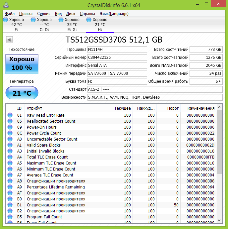
Task: Click total host writes value 1276 GB
Action: coord(206,57)
